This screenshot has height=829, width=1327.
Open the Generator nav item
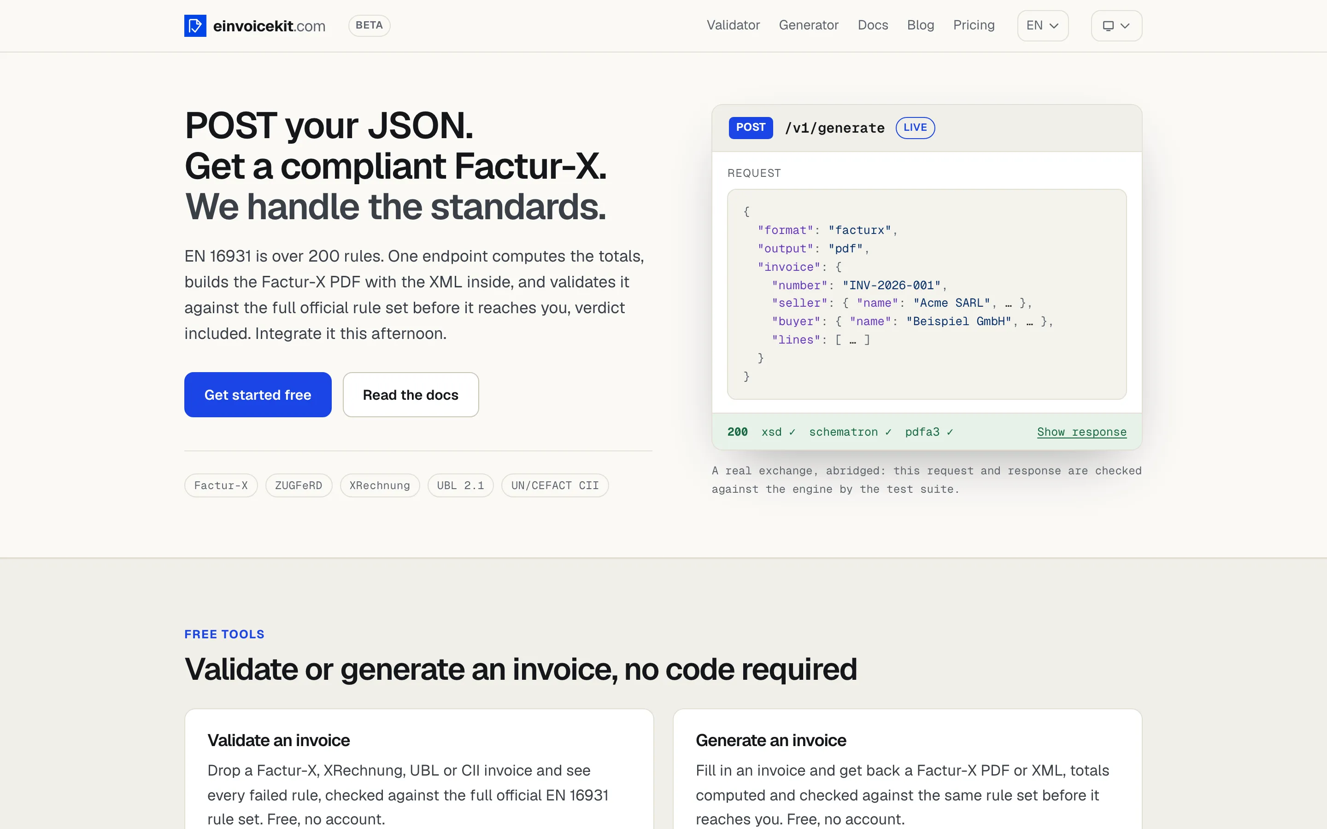click(808, 25)
